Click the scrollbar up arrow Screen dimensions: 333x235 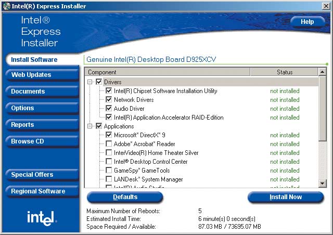[x=323, y=72]
